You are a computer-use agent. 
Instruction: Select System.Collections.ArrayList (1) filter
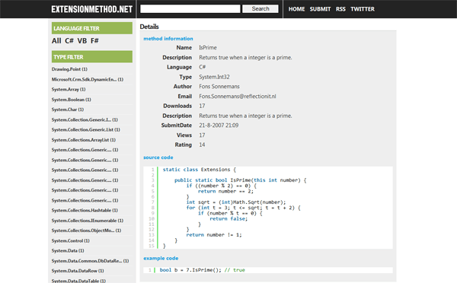tap(84, 140)
